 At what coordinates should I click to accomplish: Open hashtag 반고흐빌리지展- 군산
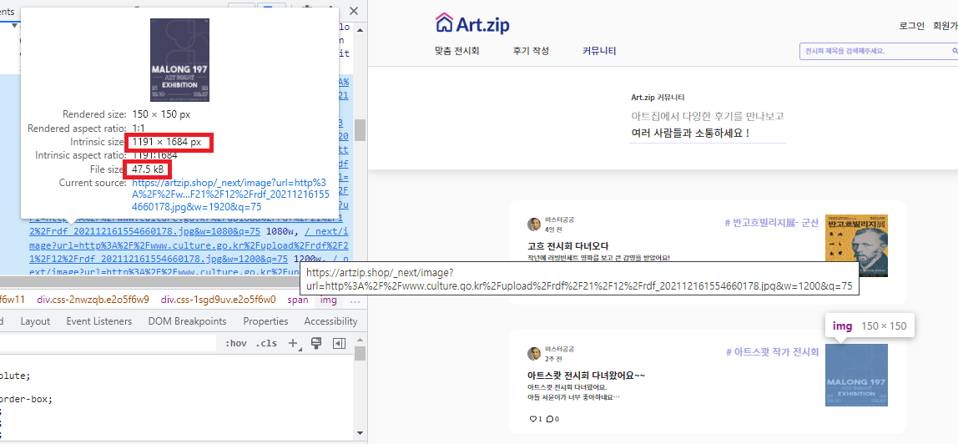(x=771, y=223)
